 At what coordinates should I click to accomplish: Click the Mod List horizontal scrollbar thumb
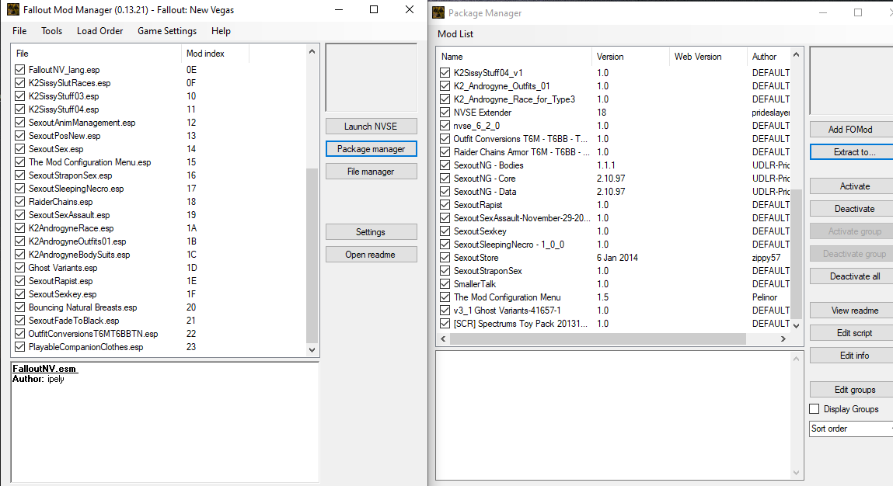[598, 338]
